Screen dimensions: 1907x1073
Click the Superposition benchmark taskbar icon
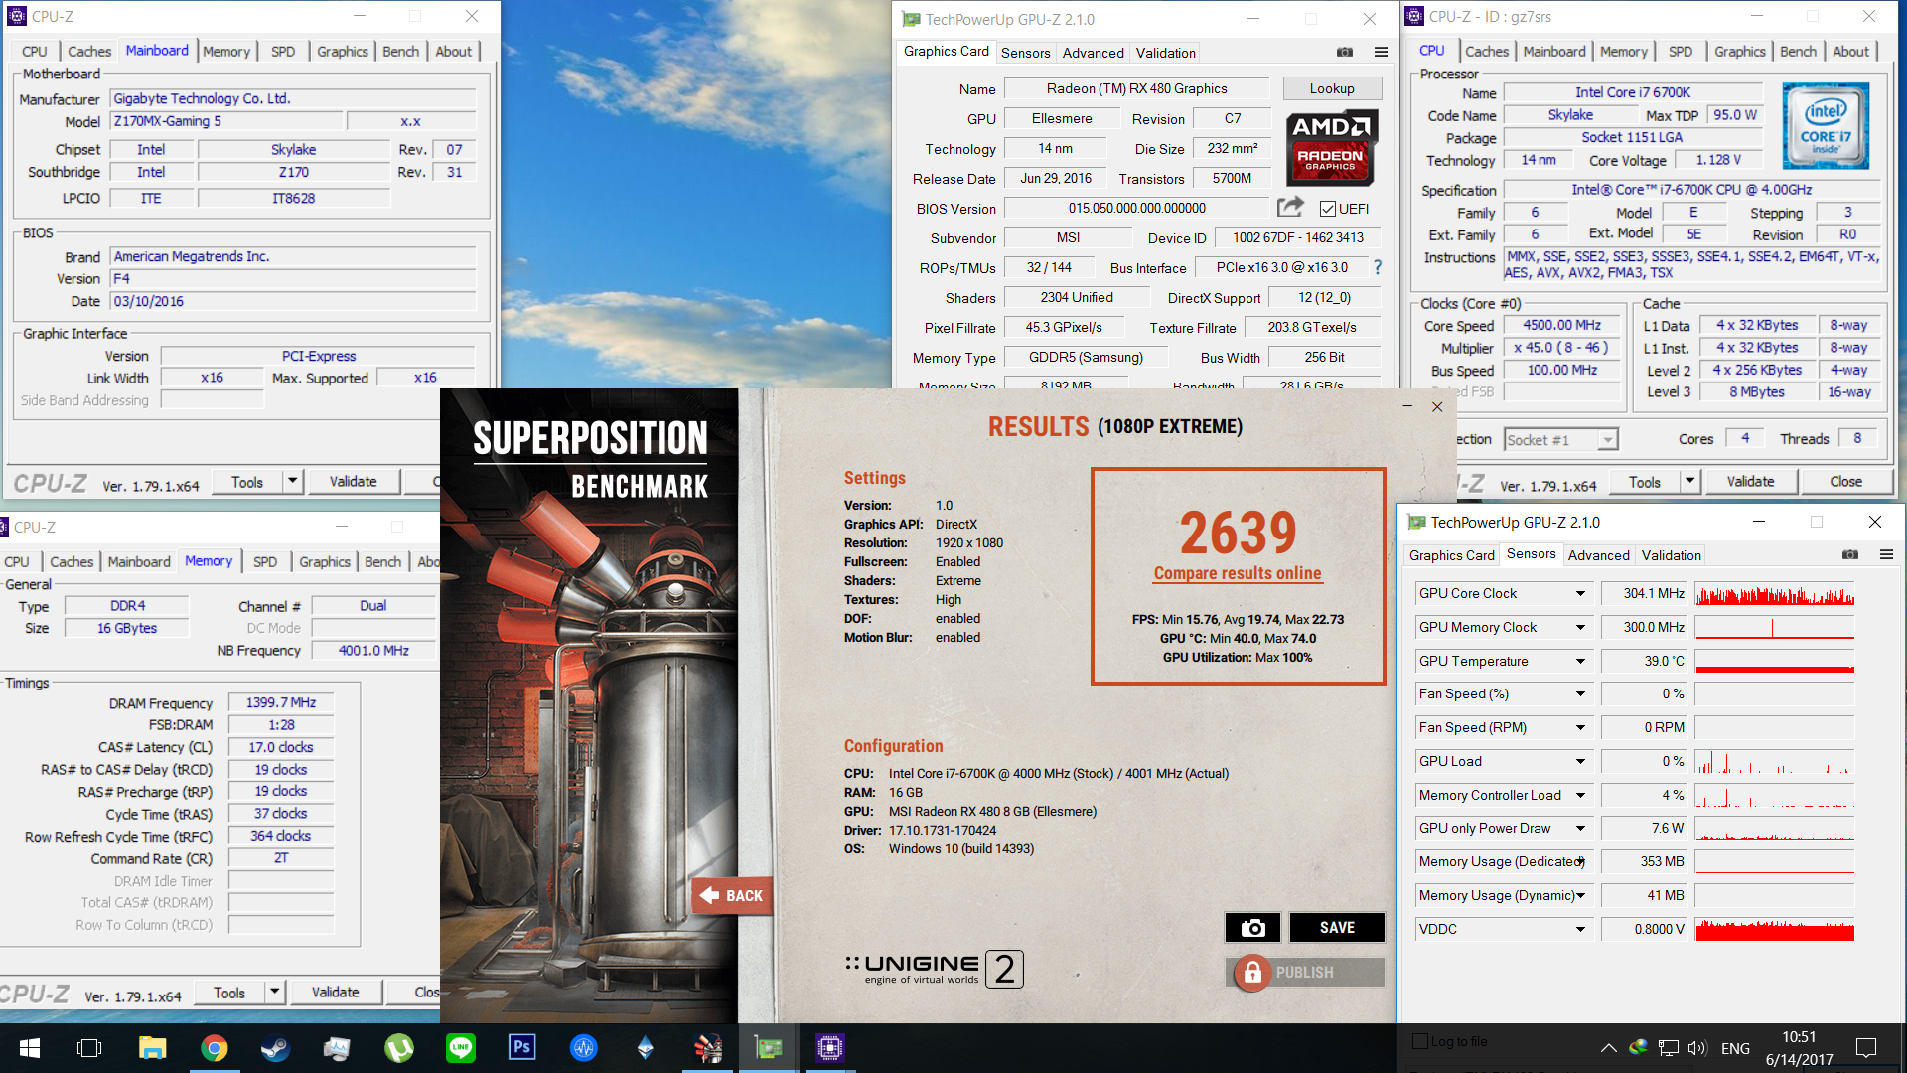(706, 1047)
